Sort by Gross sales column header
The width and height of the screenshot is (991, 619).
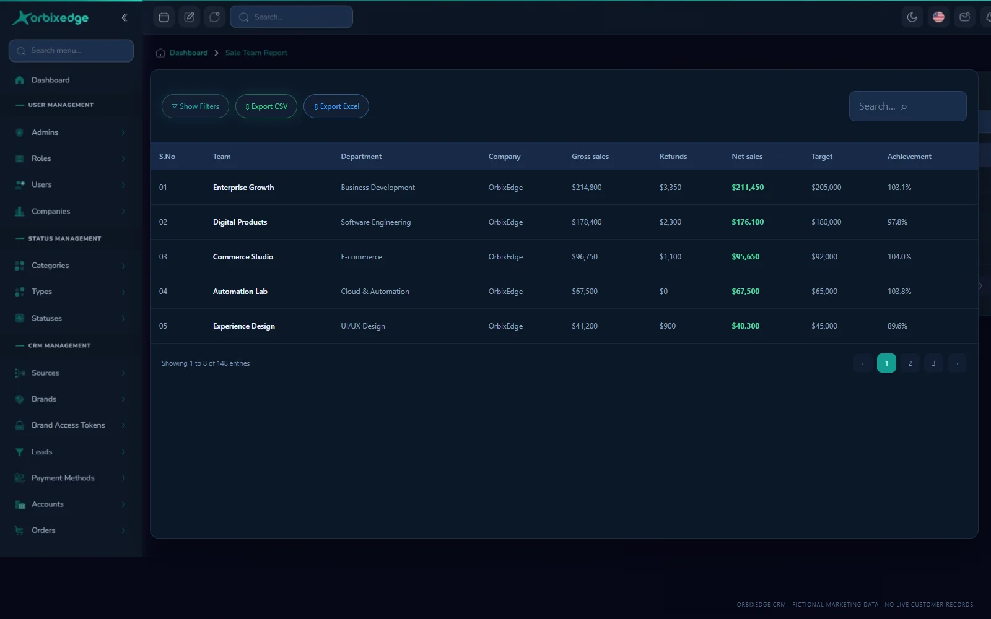(x=590, y=157)
